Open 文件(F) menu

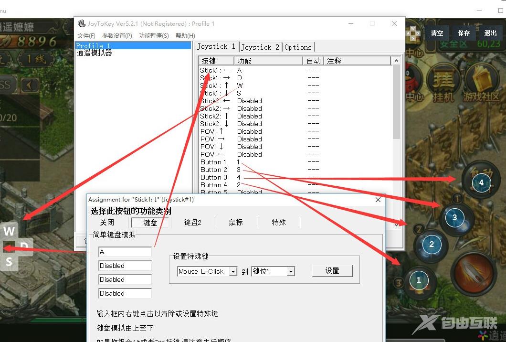86,35
